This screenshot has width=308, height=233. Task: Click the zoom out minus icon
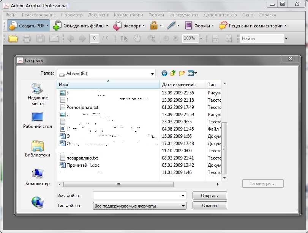coord(166,38)
